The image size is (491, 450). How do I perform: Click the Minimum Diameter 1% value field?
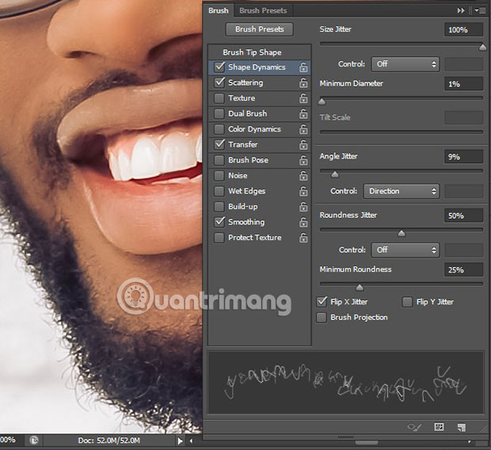coord(463,84)
